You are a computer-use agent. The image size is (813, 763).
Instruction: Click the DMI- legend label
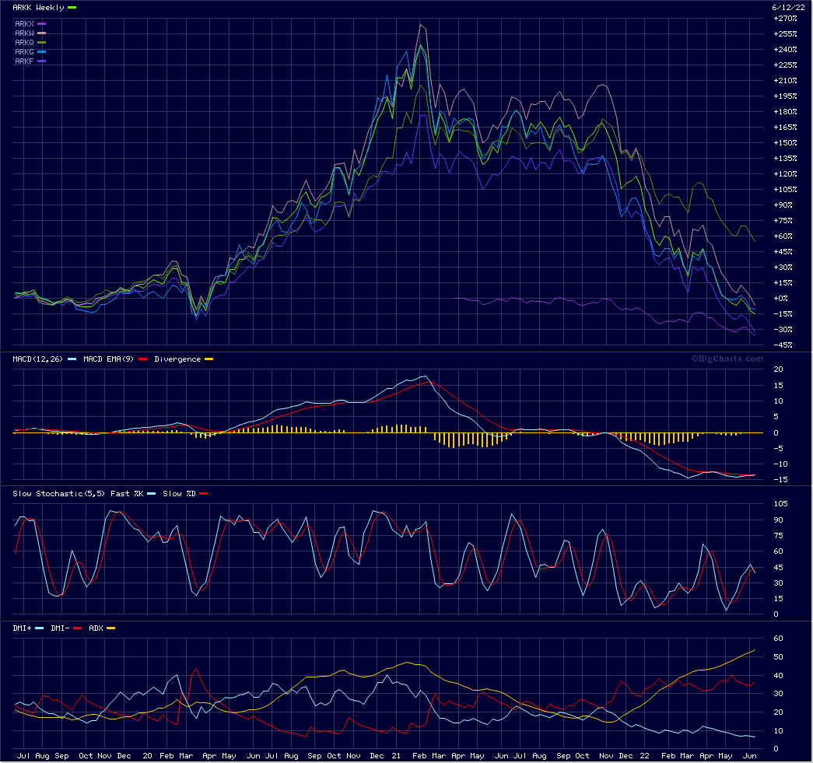pos(60,628)
